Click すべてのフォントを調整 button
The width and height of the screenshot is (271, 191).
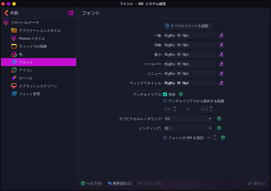pyautogui.click(x=188, y=26)
